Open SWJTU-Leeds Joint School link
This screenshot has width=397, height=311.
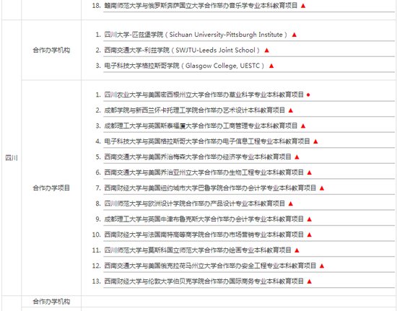point(182,51)
